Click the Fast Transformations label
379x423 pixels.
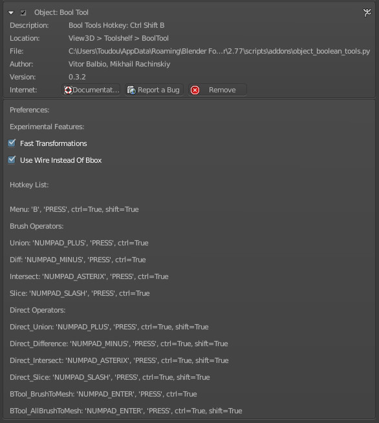(x=54, y=143)
